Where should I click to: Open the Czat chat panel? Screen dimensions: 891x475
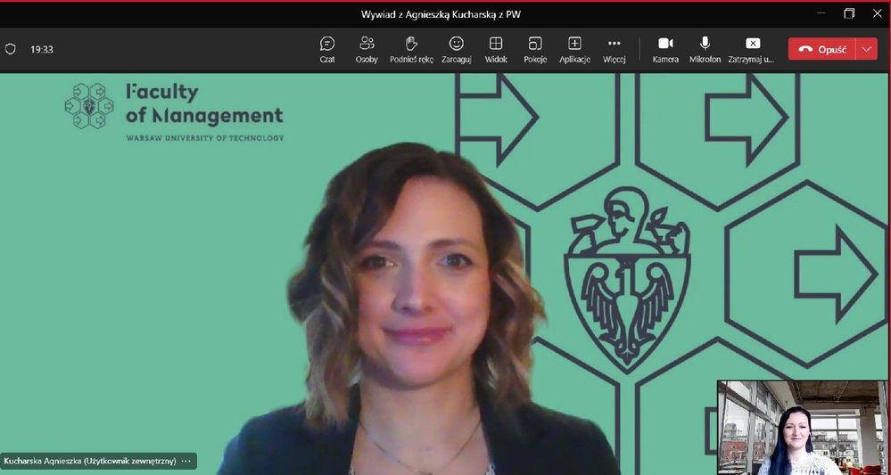coord(327,49)
